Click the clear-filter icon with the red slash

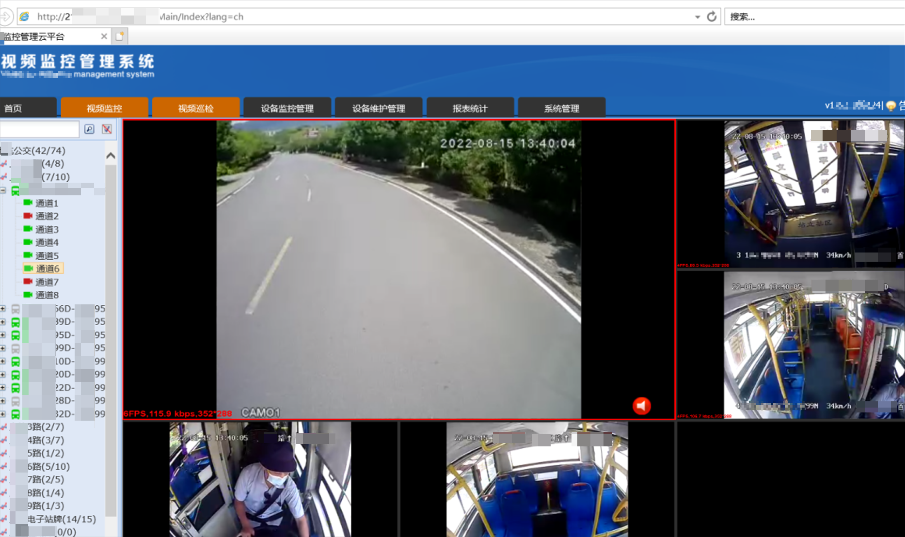[107, 129]
